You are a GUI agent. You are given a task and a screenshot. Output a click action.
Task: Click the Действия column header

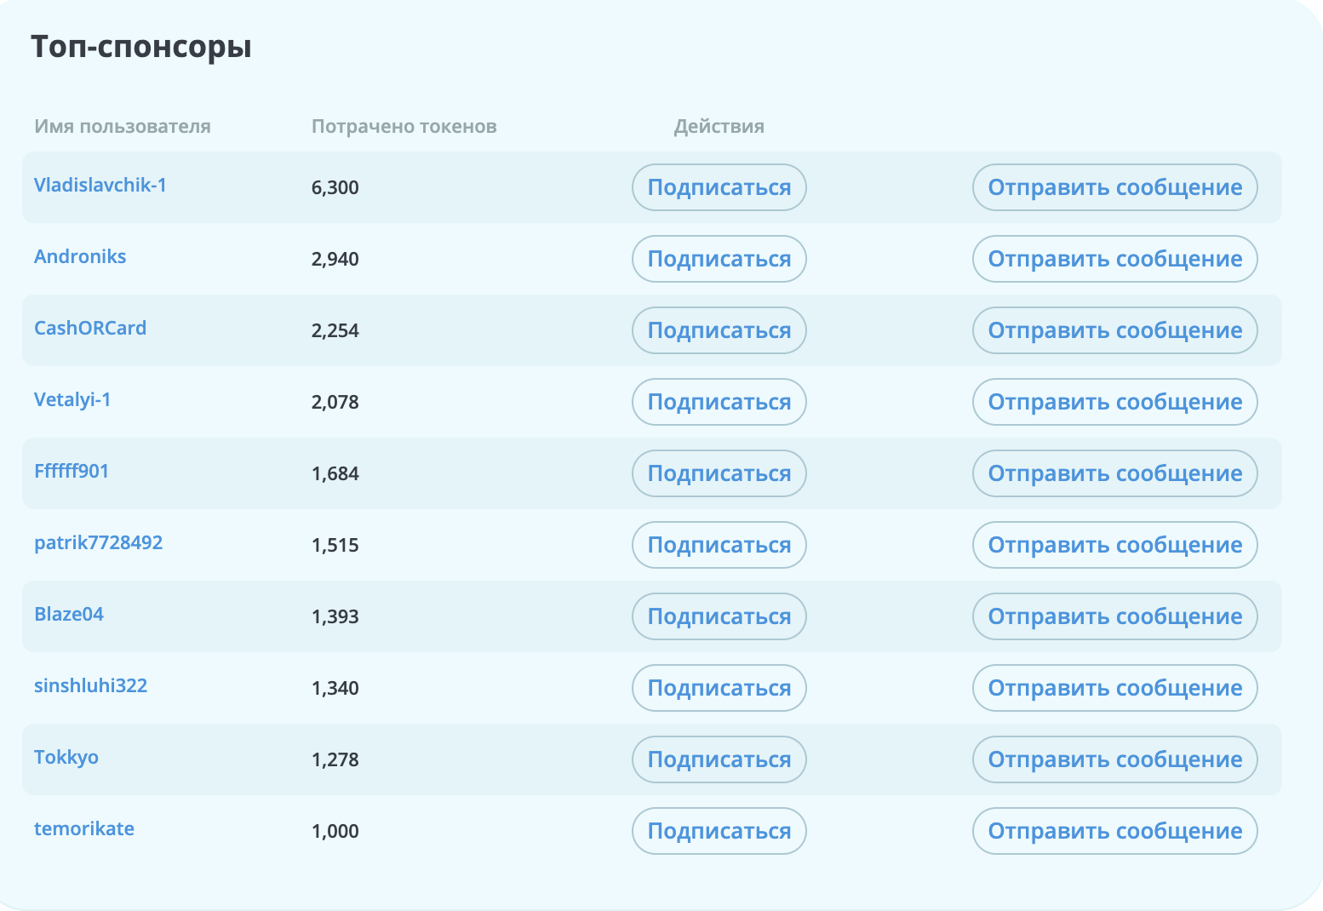coord(719,127)
